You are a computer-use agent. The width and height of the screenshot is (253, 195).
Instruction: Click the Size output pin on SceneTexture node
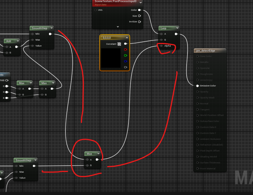[140, 16]
